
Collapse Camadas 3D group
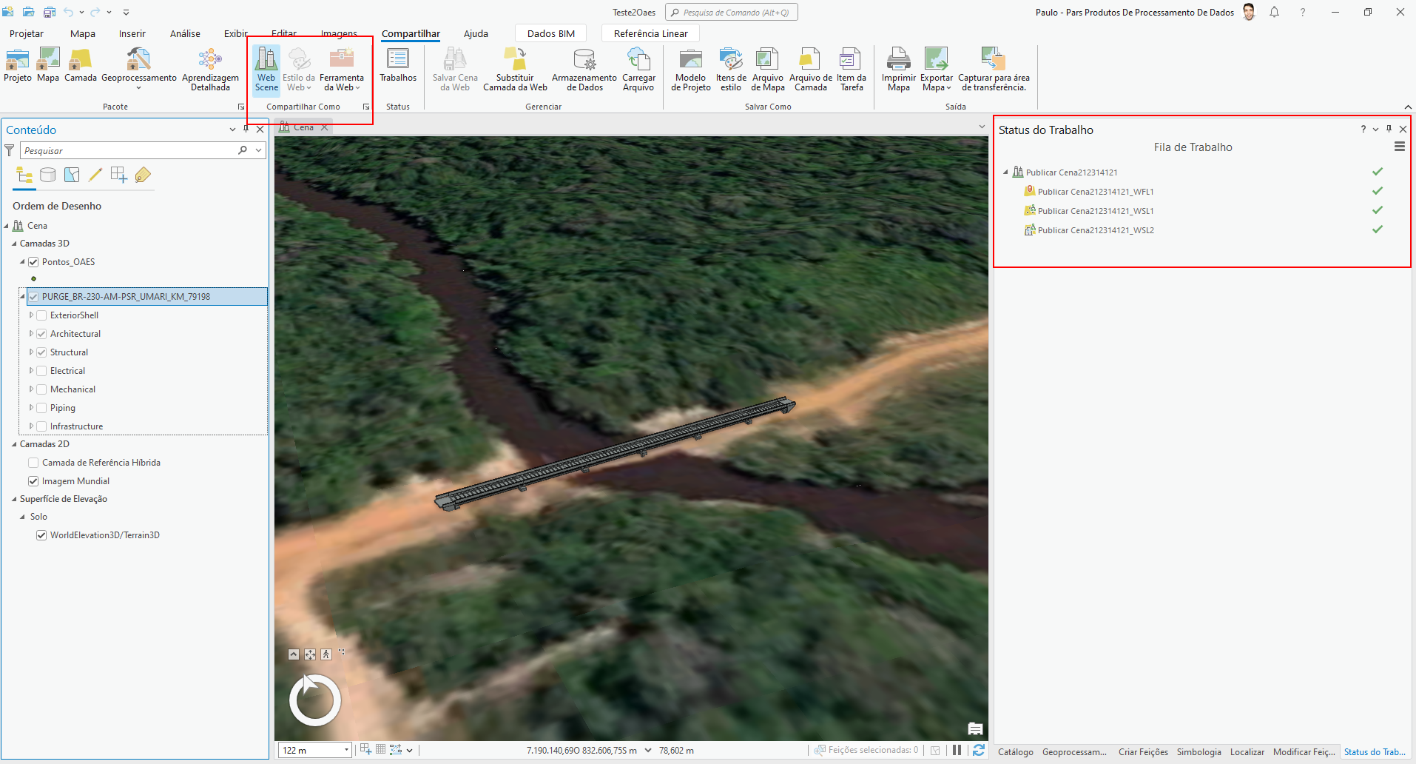pyautogui.click(x=14, y=244)
